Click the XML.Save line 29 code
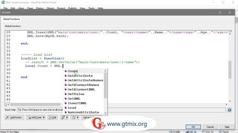 pyautogui.click(x=48, y=36)
